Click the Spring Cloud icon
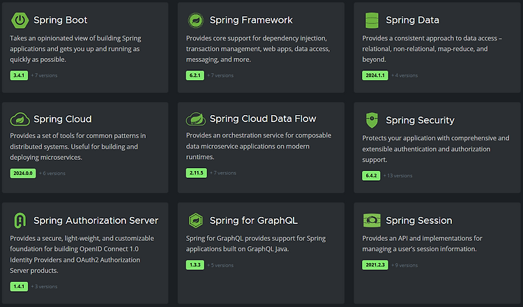523x307 pixels. (20, 119)
